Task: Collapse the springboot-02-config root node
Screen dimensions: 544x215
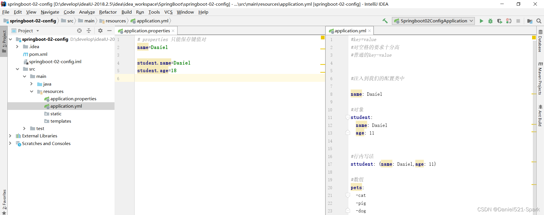Action: click(x=10, y=39)
